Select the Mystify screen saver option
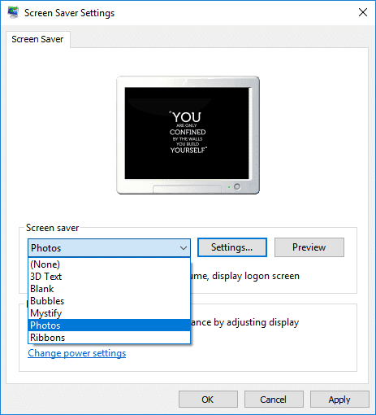Image resolution: width=376 pixels, height=415 pixels. tap(109, 313)
